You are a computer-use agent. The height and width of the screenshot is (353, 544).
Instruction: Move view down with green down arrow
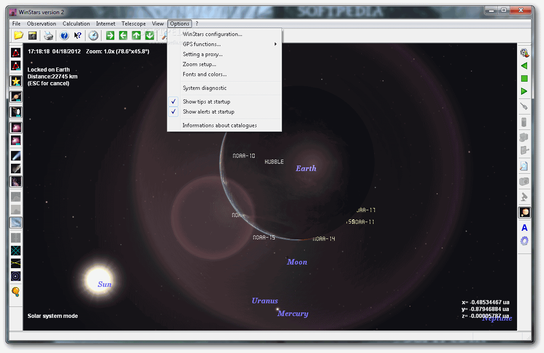[149, 35]
